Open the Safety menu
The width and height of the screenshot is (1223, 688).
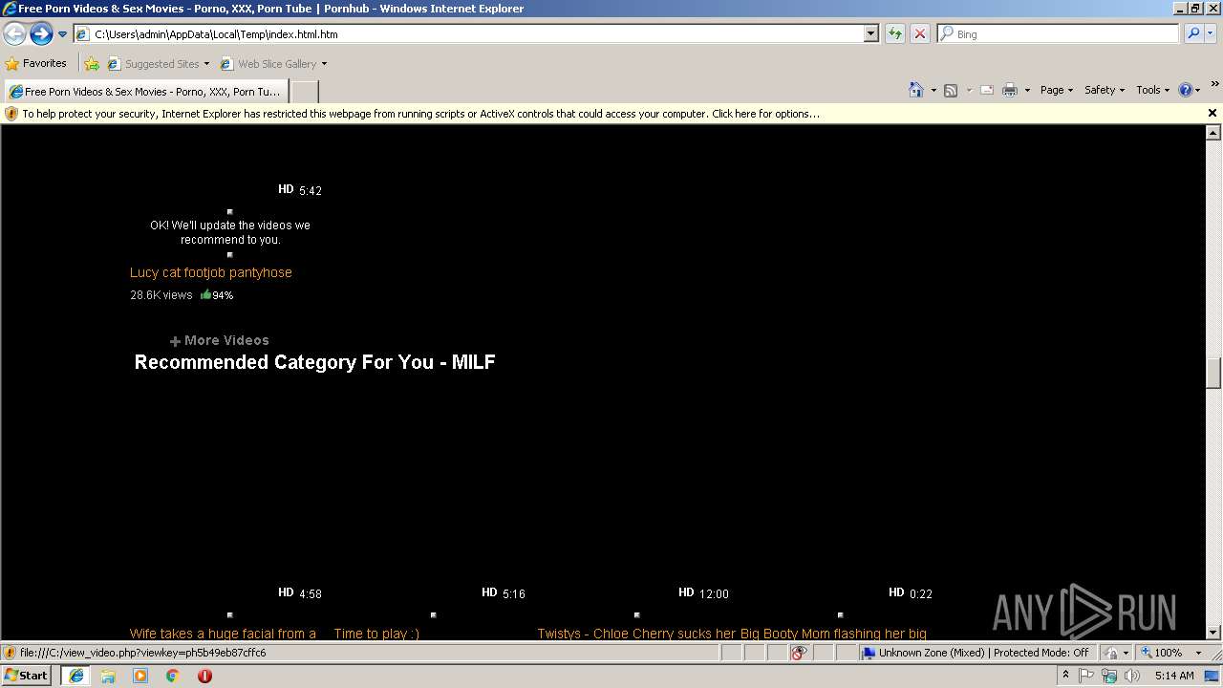click(x=1105, y=90)
